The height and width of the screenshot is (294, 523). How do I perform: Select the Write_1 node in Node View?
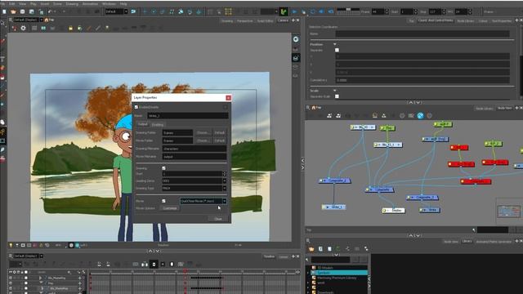[x=333, y=207]
